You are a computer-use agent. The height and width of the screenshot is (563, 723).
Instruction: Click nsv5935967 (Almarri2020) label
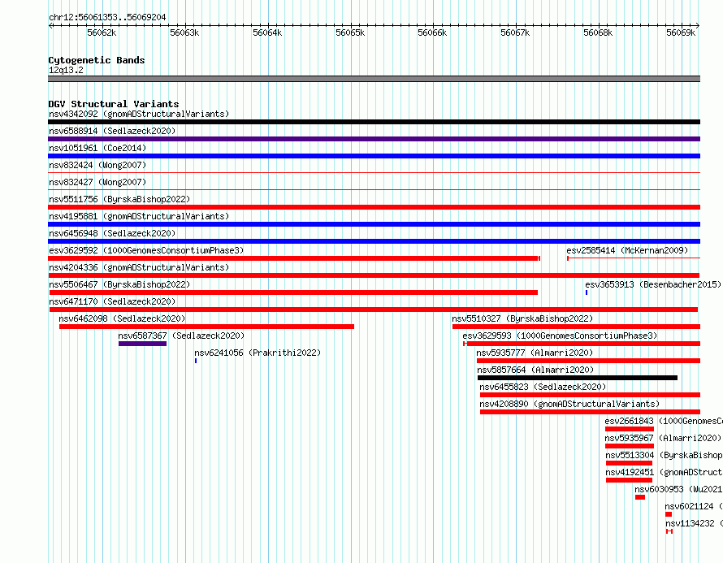[x=663, y=438]
